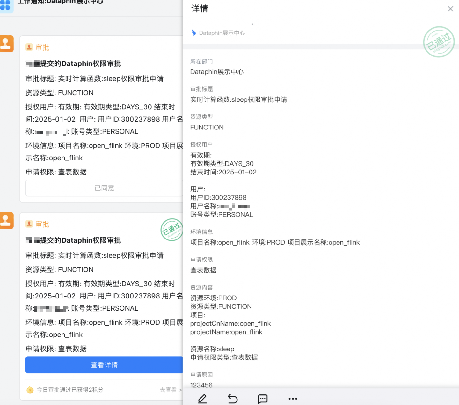
Task: Click the 审批 icon in the 查看详情 card
Action: (x=29, y=224)
